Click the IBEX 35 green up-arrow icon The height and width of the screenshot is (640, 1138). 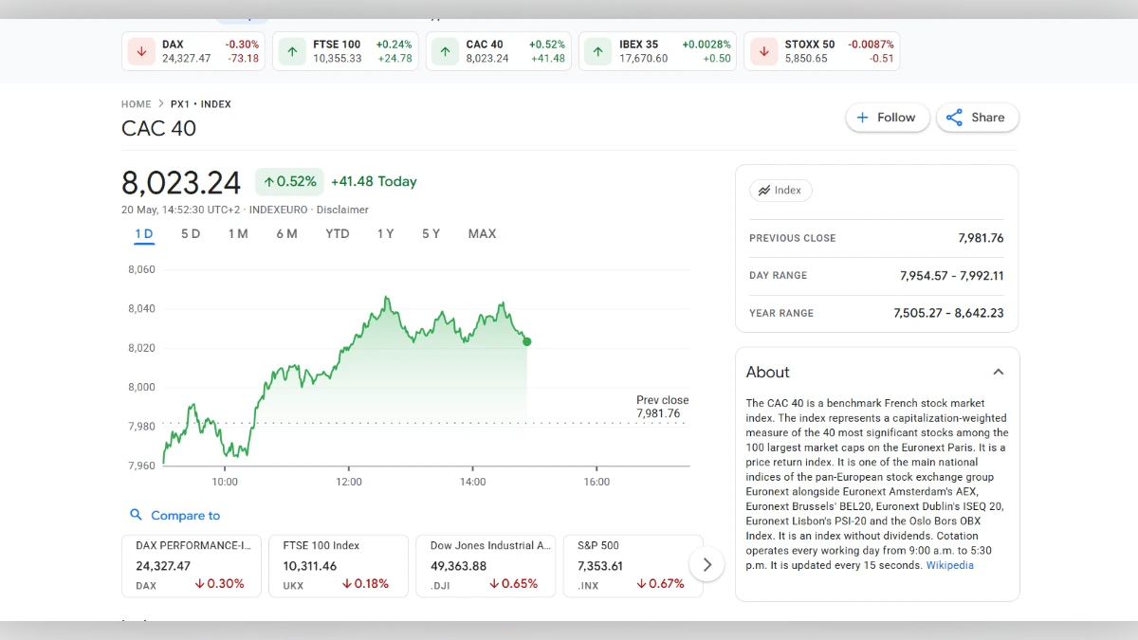coord(597,51)
